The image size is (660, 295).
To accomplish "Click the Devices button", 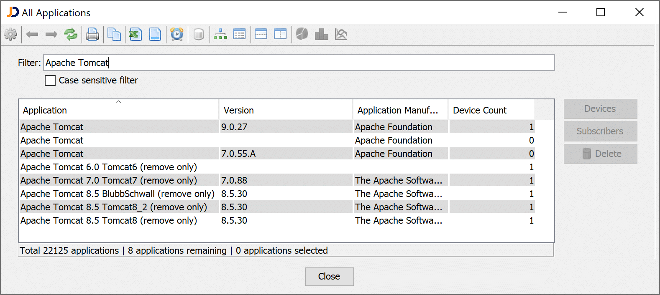I will coord(600,109).
